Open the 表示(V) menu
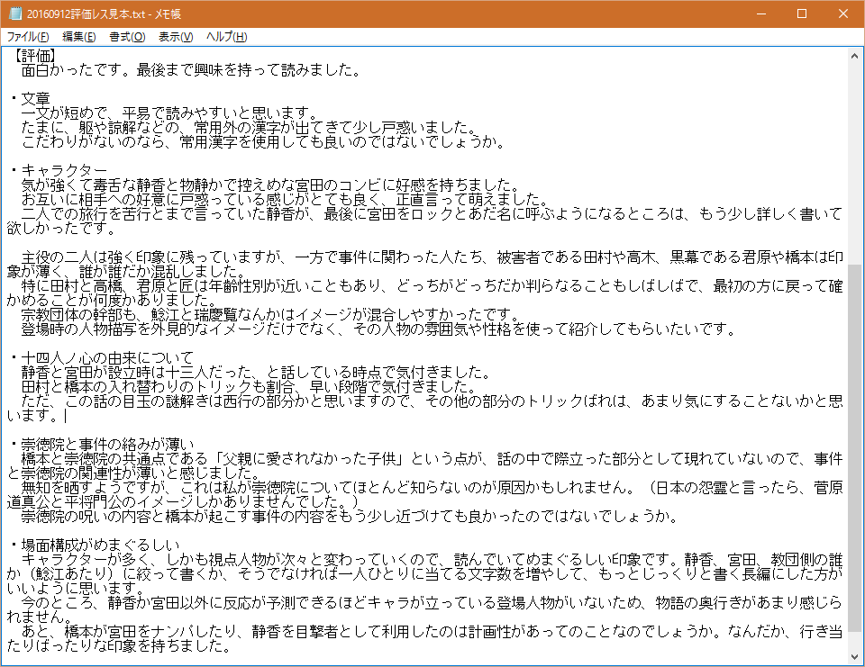The width and height of the screenshot is (865, 667). click(176, 37)
